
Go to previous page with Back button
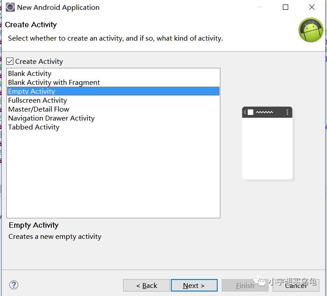click(146, 285)
